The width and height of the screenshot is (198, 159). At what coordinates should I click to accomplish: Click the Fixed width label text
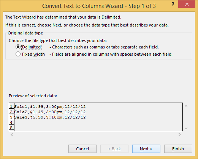pyautogui.click(x=33, y=54)
